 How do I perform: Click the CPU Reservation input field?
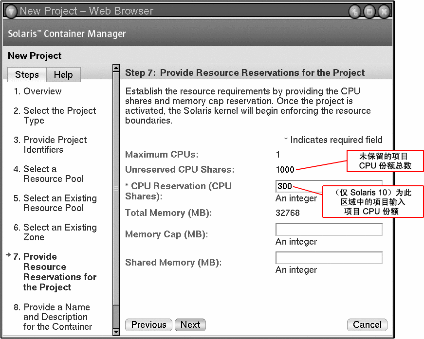pyautogui.click(x=329, y=186)
